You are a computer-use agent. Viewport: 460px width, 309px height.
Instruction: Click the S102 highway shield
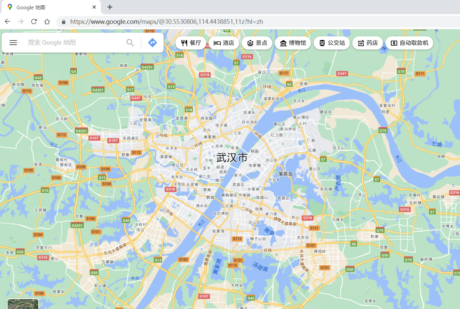click(183, 259)
